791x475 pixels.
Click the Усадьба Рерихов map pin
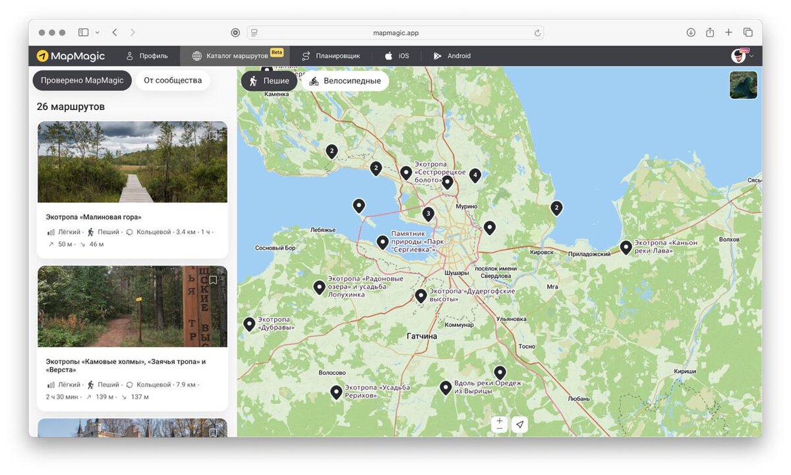click(336, 393)
